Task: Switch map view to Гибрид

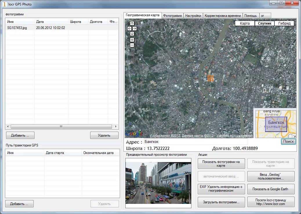Action: tap(284, 23)
